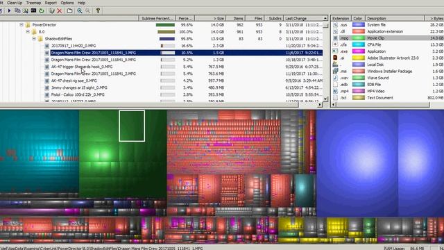Click the .sys extension file icon

point(335,25)
